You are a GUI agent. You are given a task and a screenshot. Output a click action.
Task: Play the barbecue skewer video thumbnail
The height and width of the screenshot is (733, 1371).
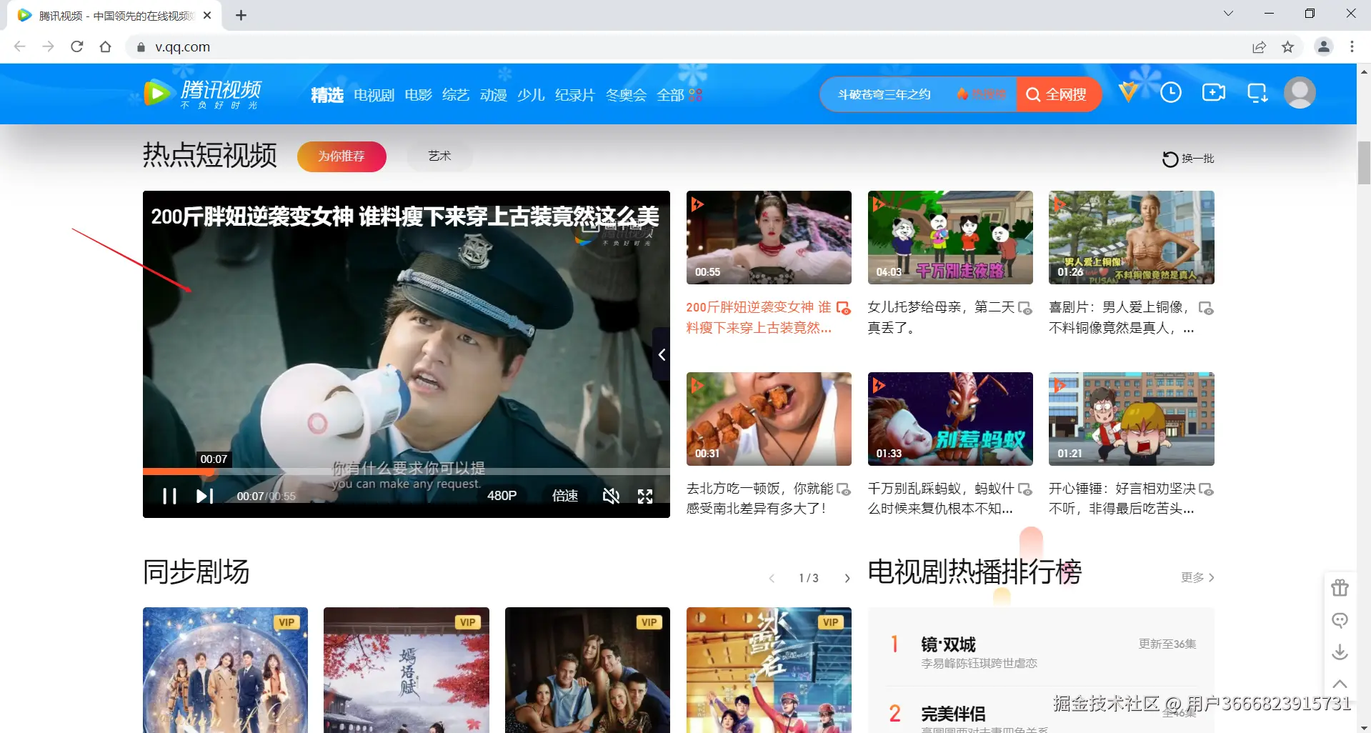[769, 419]
